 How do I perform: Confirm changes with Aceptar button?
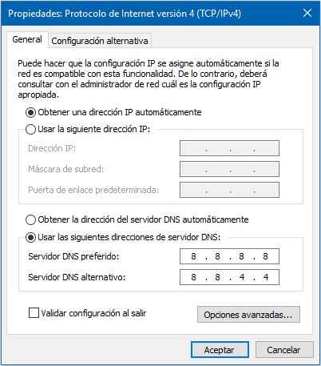point(220,350)
